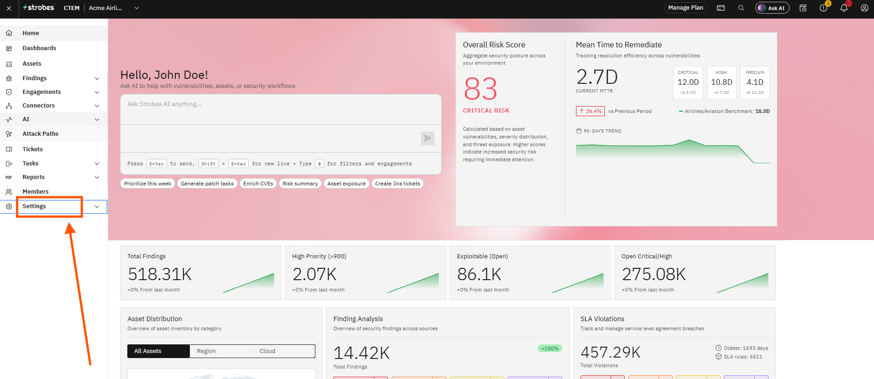This screenshot has width=874, height=379.
Task: Click the credit card icon beside Manage Plan
Action: [x=721, y=8]
